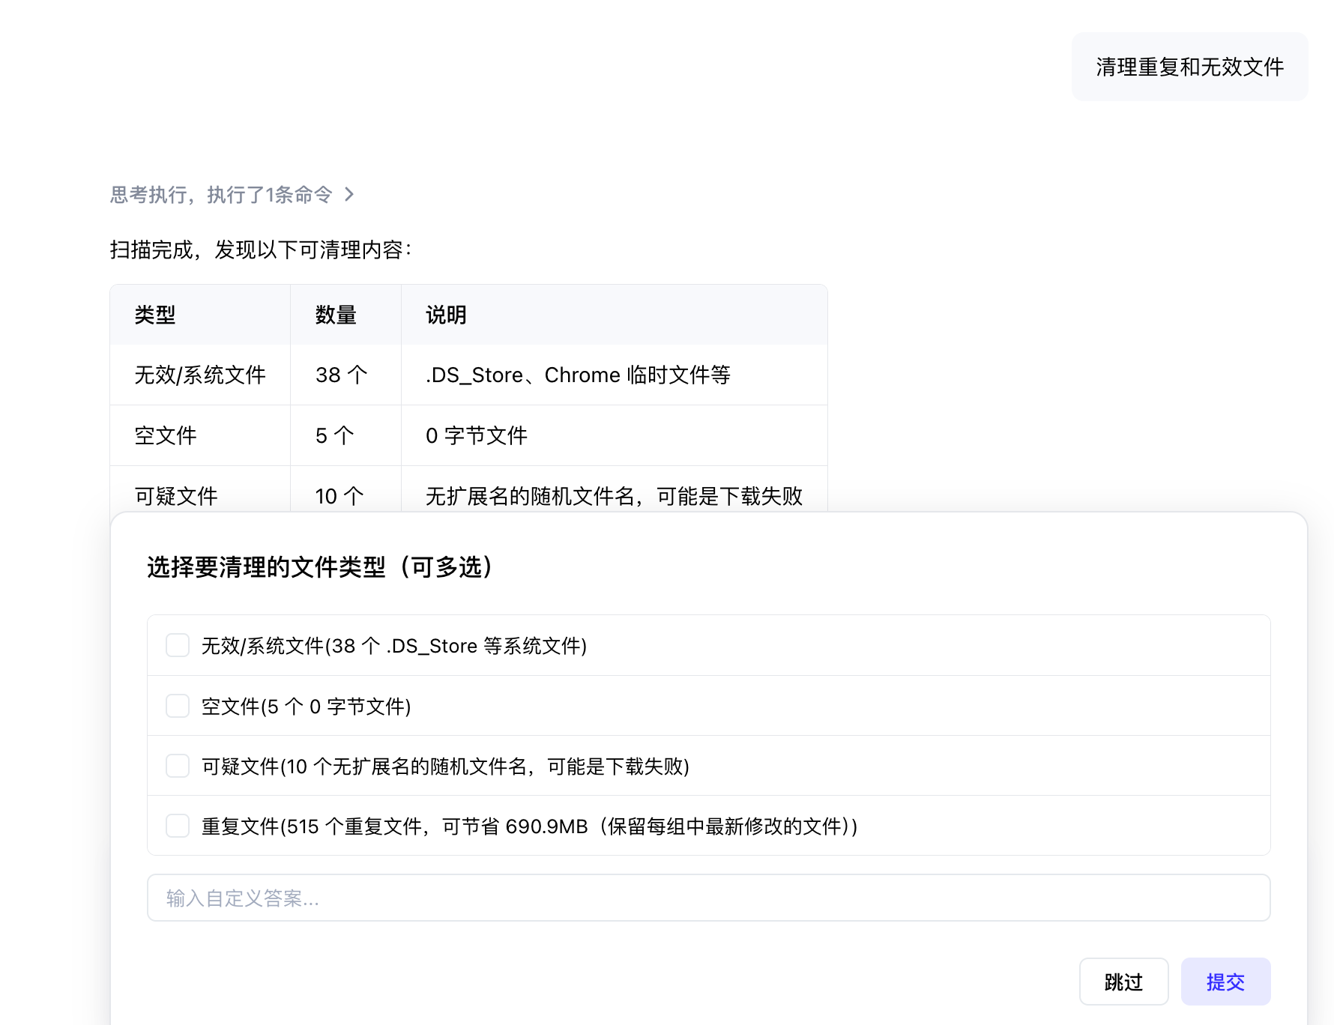Click the 38 个 quantity cell in table
Viewport: 1334px width, 1025px height.
341,375
